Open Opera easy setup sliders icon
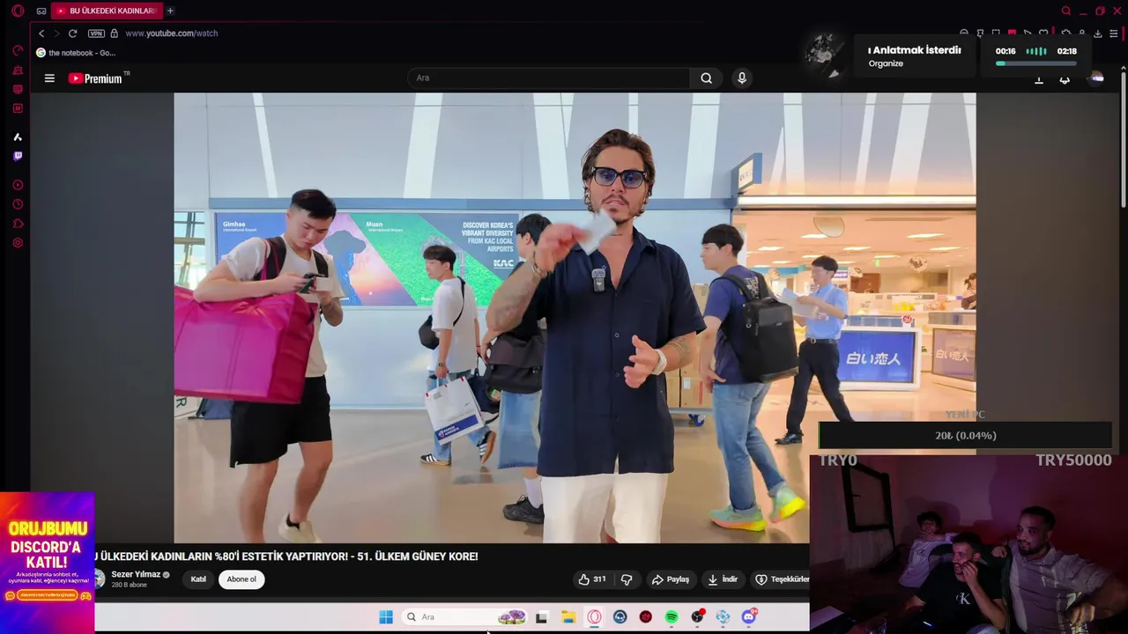The height and width of the screenshot is (634, 1128). click(x=1114, y=33)
